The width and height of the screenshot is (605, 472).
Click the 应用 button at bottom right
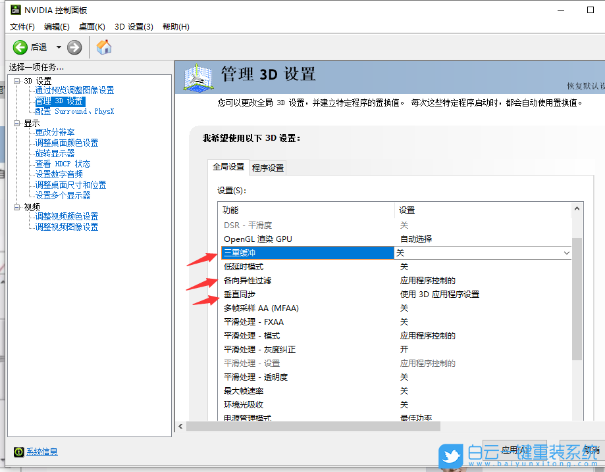[x=515, y=450]
